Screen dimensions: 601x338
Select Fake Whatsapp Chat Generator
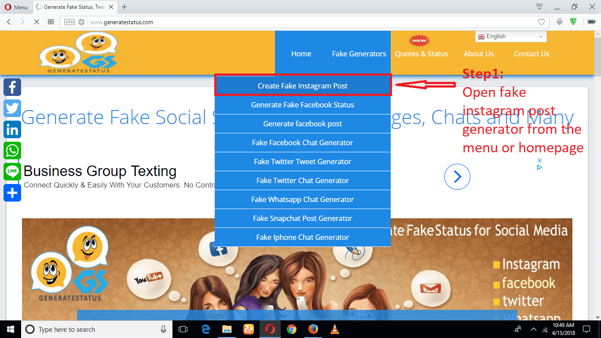[303, 199]
